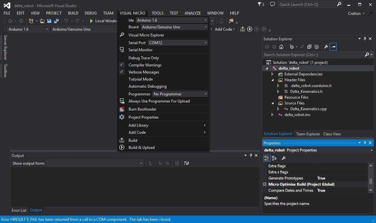Expand the External Dependencies node
Viewport: 376px width, 223px height.
[272, 74]
